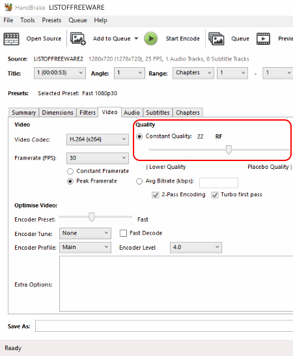Viewport: 293px width, 356px height.
Task: Switch to the Subtitles tab
Action: click(158, 113)
